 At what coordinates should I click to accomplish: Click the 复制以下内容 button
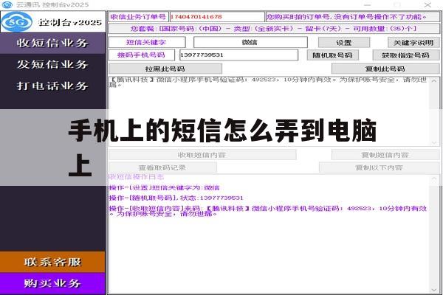click(379, 167)
